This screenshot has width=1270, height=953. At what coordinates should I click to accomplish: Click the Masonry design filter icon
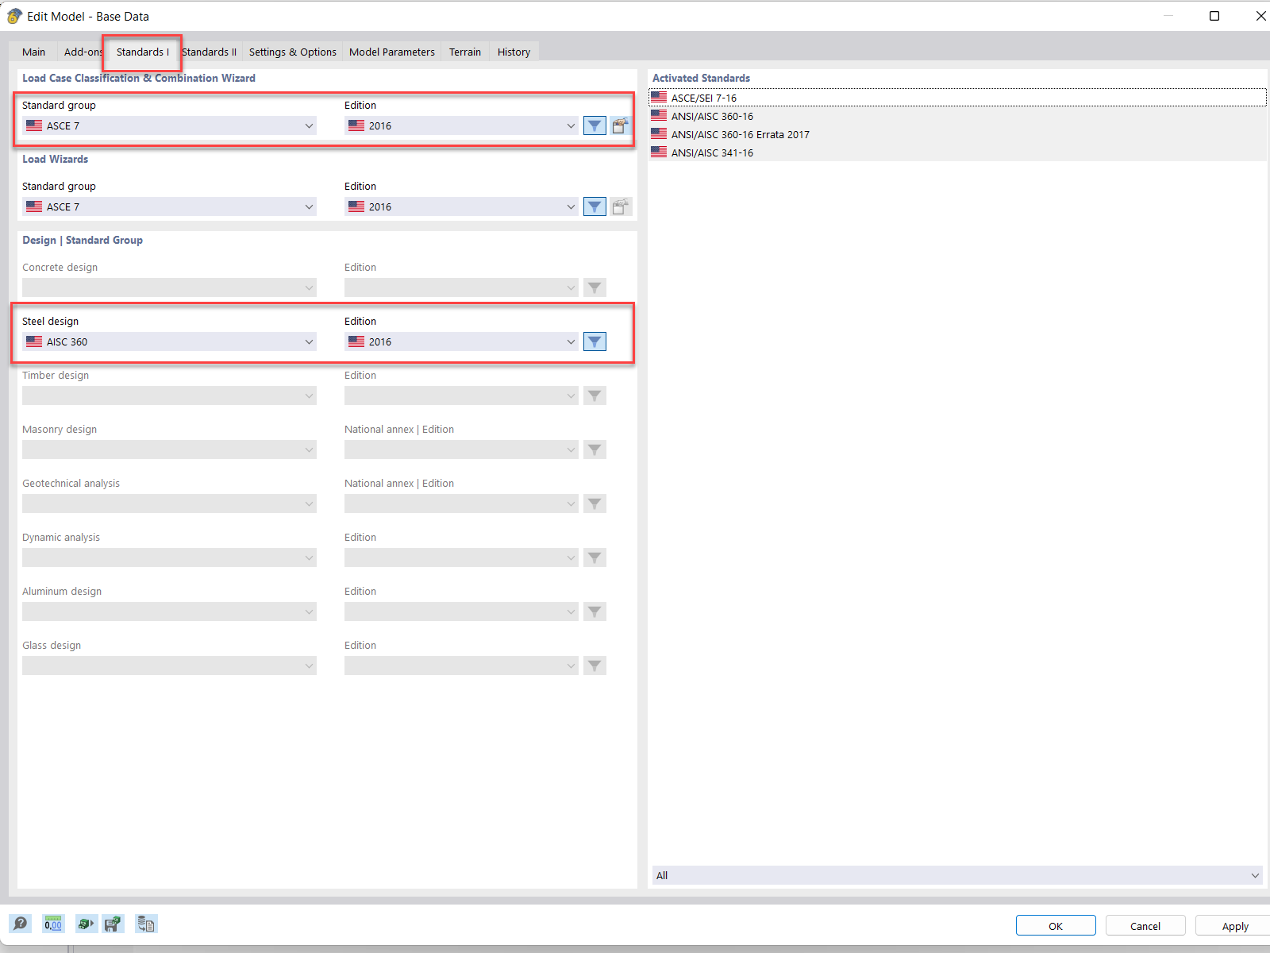click(595, 449)
